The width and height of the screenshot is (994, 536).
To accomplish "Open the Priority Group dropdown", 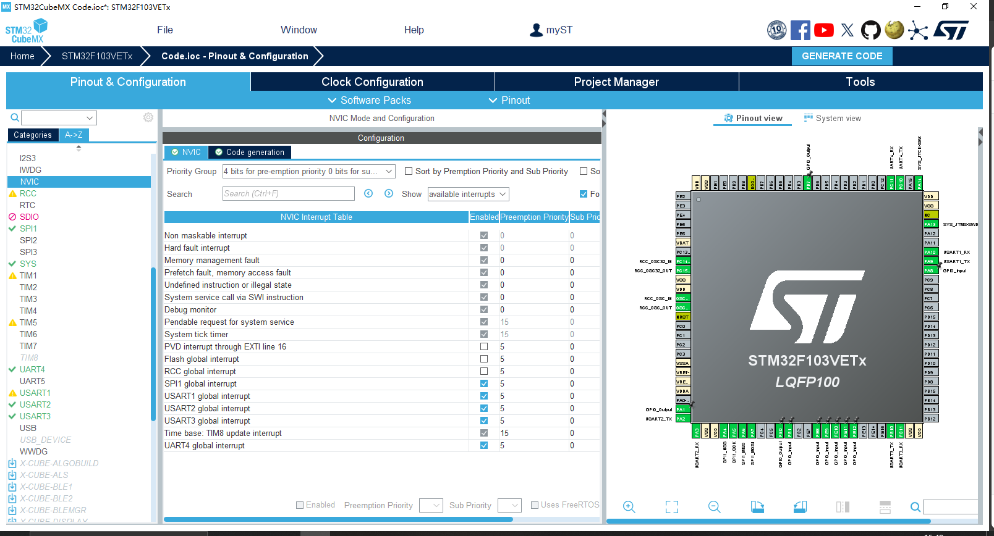I will [308, 171].
